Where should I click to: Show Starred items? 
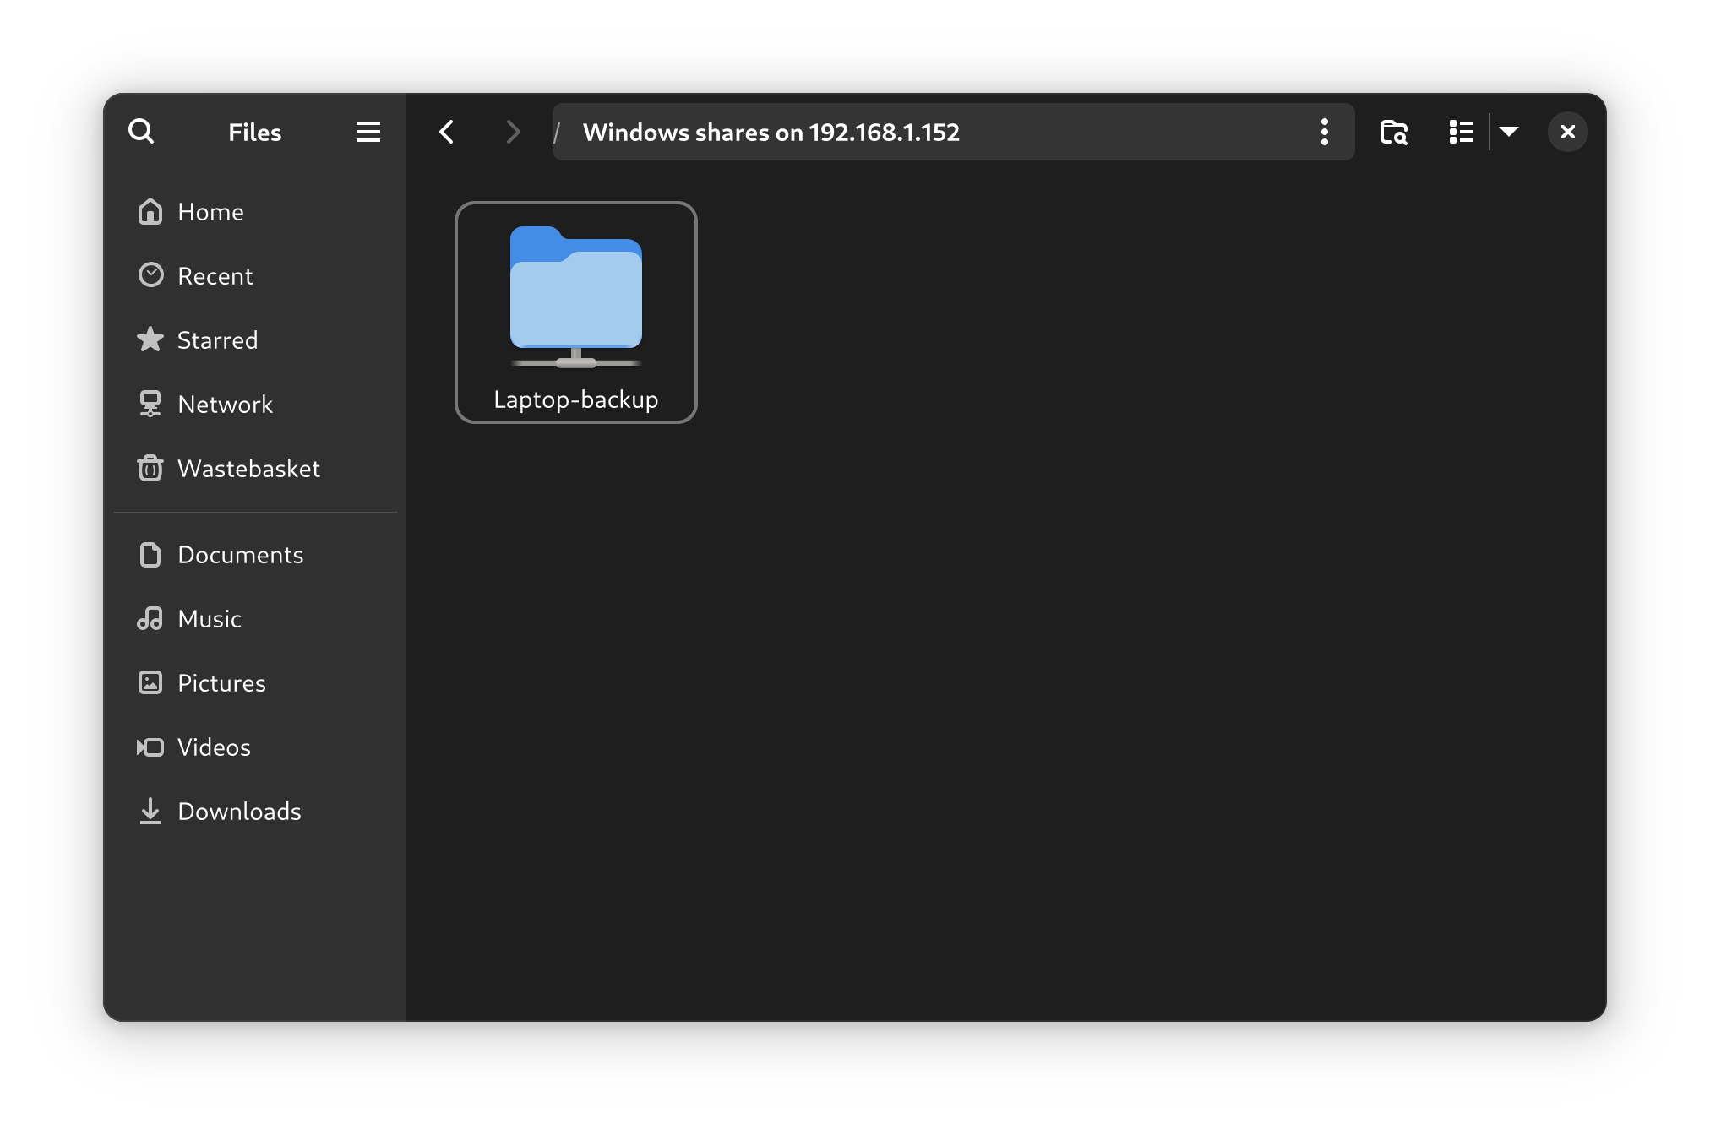tap(255, 340)
